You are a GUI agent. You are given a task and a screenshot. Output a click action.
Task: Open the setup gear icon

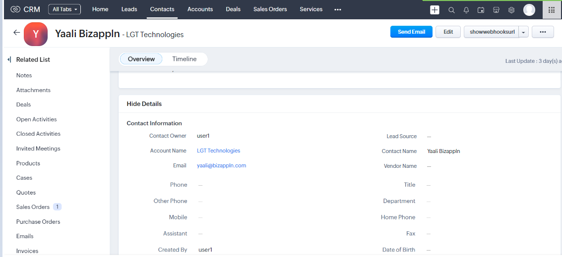(511, 10)
